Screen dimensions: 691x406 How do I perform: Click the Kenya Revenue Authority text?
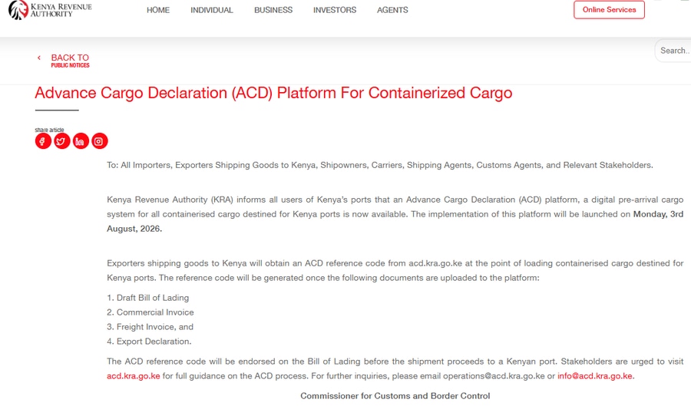pos(61,10)
